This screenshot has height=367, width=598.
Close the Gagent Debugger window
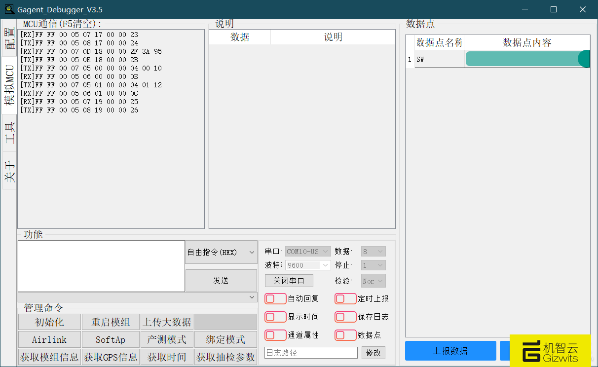(x=583, y=9)
